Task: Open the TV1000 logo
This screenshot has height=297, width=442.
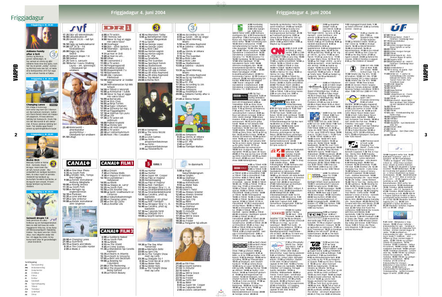Action: click(352, 36)
